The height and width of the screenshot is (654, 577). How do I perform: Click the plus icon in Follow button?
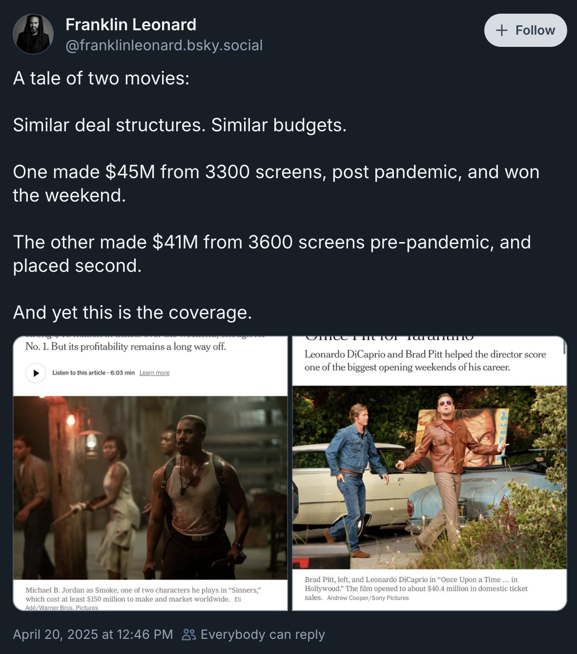501,30
